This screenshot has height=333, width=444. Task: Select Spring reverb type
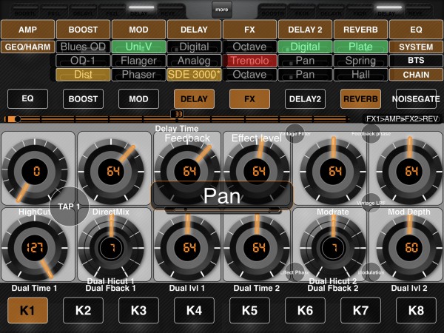point(360,61)
